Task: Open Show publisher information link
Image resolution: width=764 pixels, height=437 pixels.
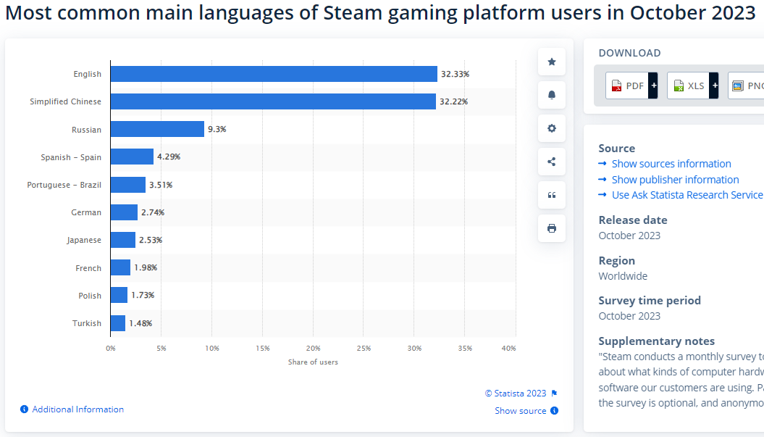Action: pos(676,180)
